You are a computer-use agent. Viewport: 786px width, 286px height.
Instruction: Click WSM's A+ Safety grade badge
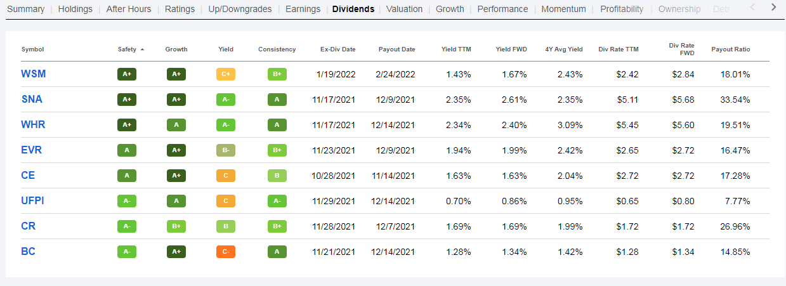[x=127, y=74]
